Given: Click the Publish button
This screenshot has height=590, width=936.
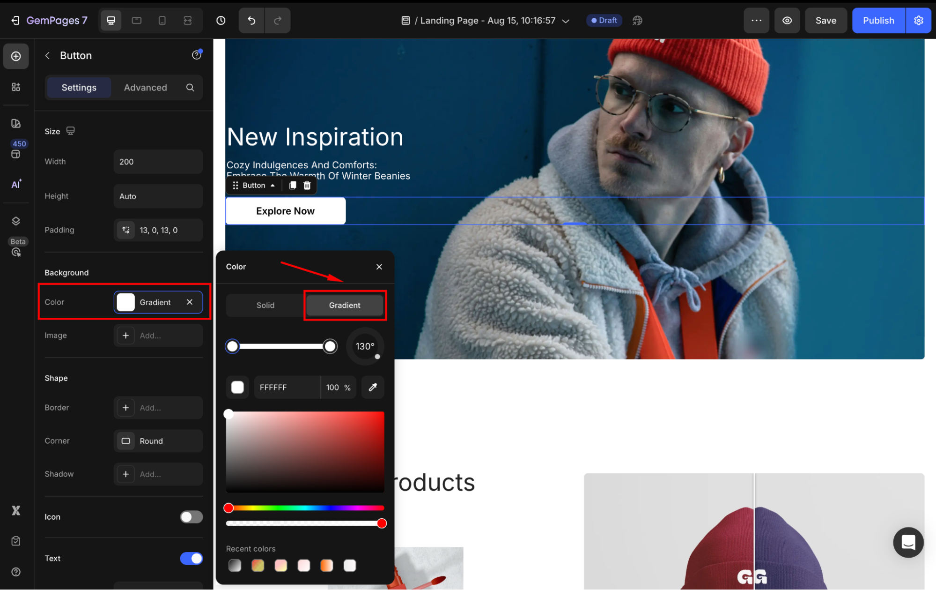Looking at the screenshot, I should 878,21.
